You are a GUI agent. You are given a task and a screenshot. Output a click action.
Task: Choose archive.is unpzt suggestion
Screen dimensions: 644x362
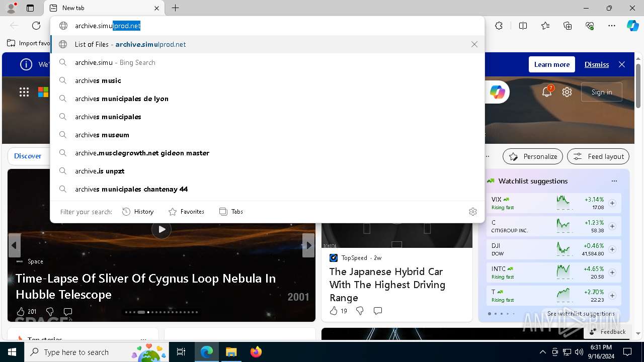(267, 171)
